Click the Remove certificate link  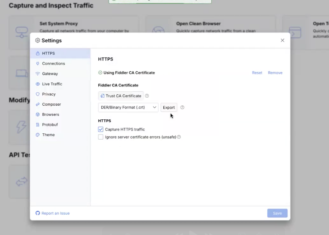point(275,73)
